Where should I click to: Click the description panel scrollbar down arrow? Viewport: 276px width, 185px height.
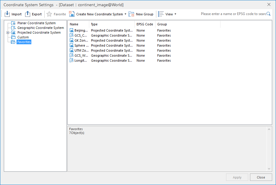click(269, 169)
